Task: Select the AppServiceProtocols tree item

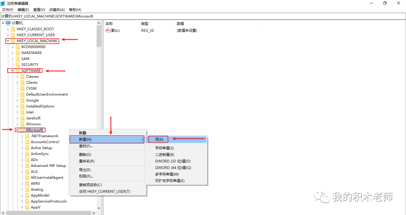Action: click(x=48, y=201)
